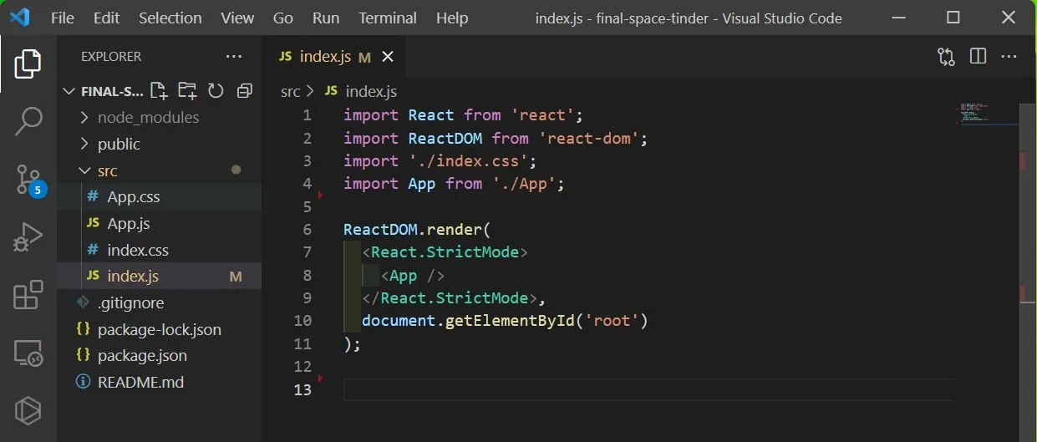The height and width of the screenshot is (442, 1037).
Task: Close the index.js editor tab
Action: (x=387, y=57)
